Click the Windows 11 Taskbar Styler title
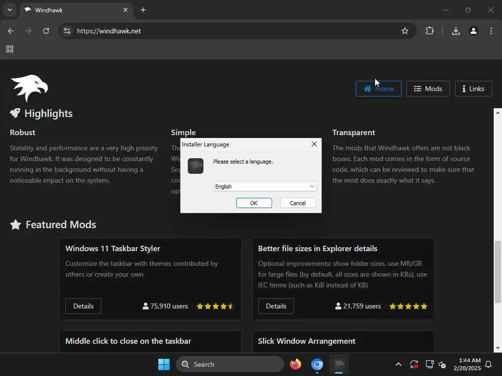502x376 pixels. (x=113, y=248)
